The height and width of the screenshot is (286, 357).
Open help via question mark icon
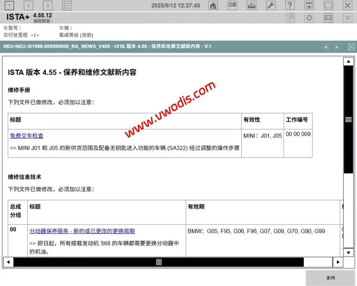click(x=290, y=5)
